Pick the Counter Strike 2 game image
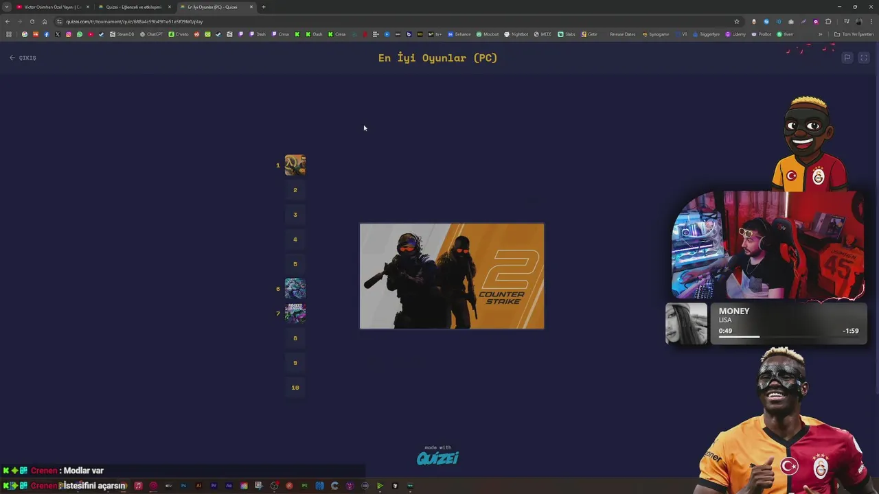Screen dimensions: 879x494 [x=452, y=276]
